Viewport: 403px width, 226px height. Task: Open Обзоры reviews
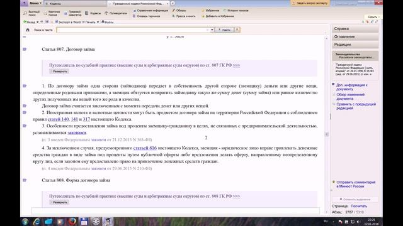coord(179,11)
